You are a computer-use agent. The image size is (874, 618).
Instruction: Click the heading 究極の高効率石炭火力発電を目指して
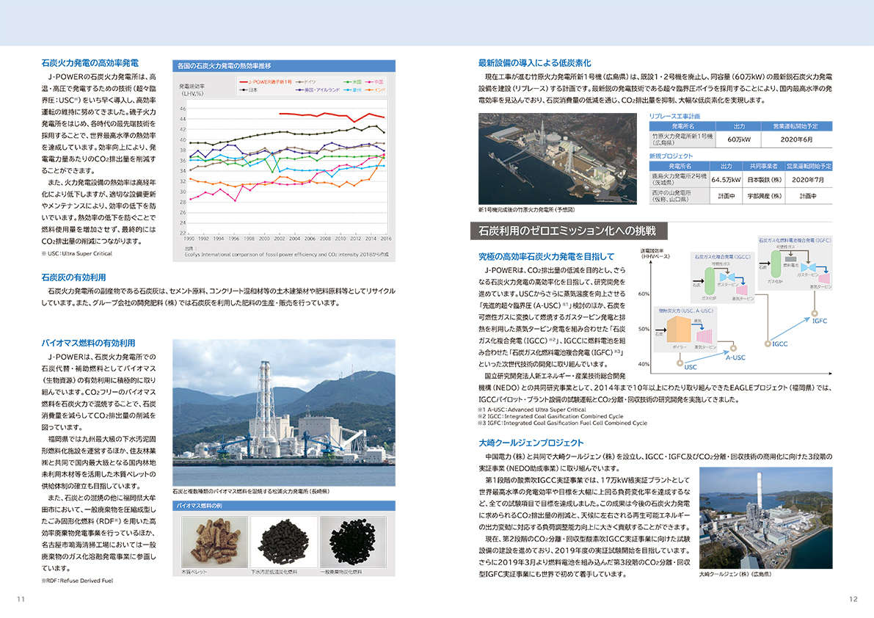pos(546,256)
